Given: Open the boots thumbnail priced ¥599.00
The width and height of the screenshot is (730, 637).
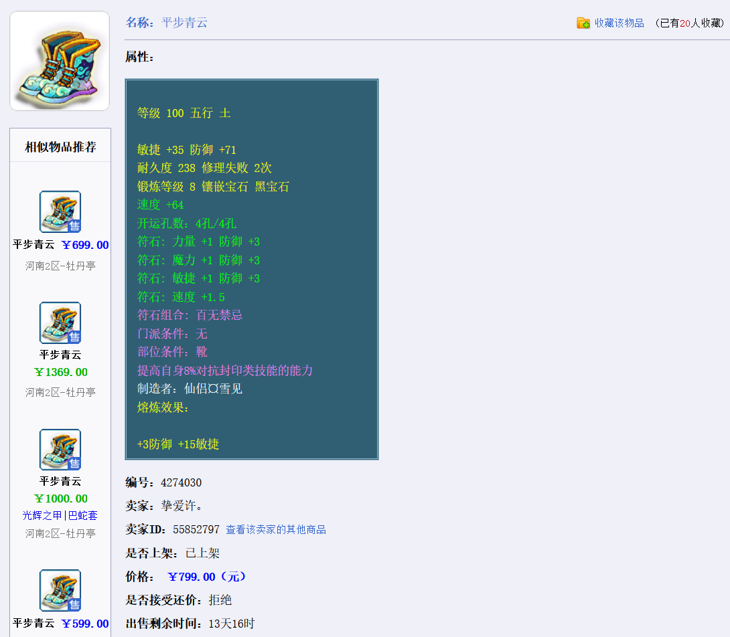Looking at the screenshot, I should click(x=60, y=590).
